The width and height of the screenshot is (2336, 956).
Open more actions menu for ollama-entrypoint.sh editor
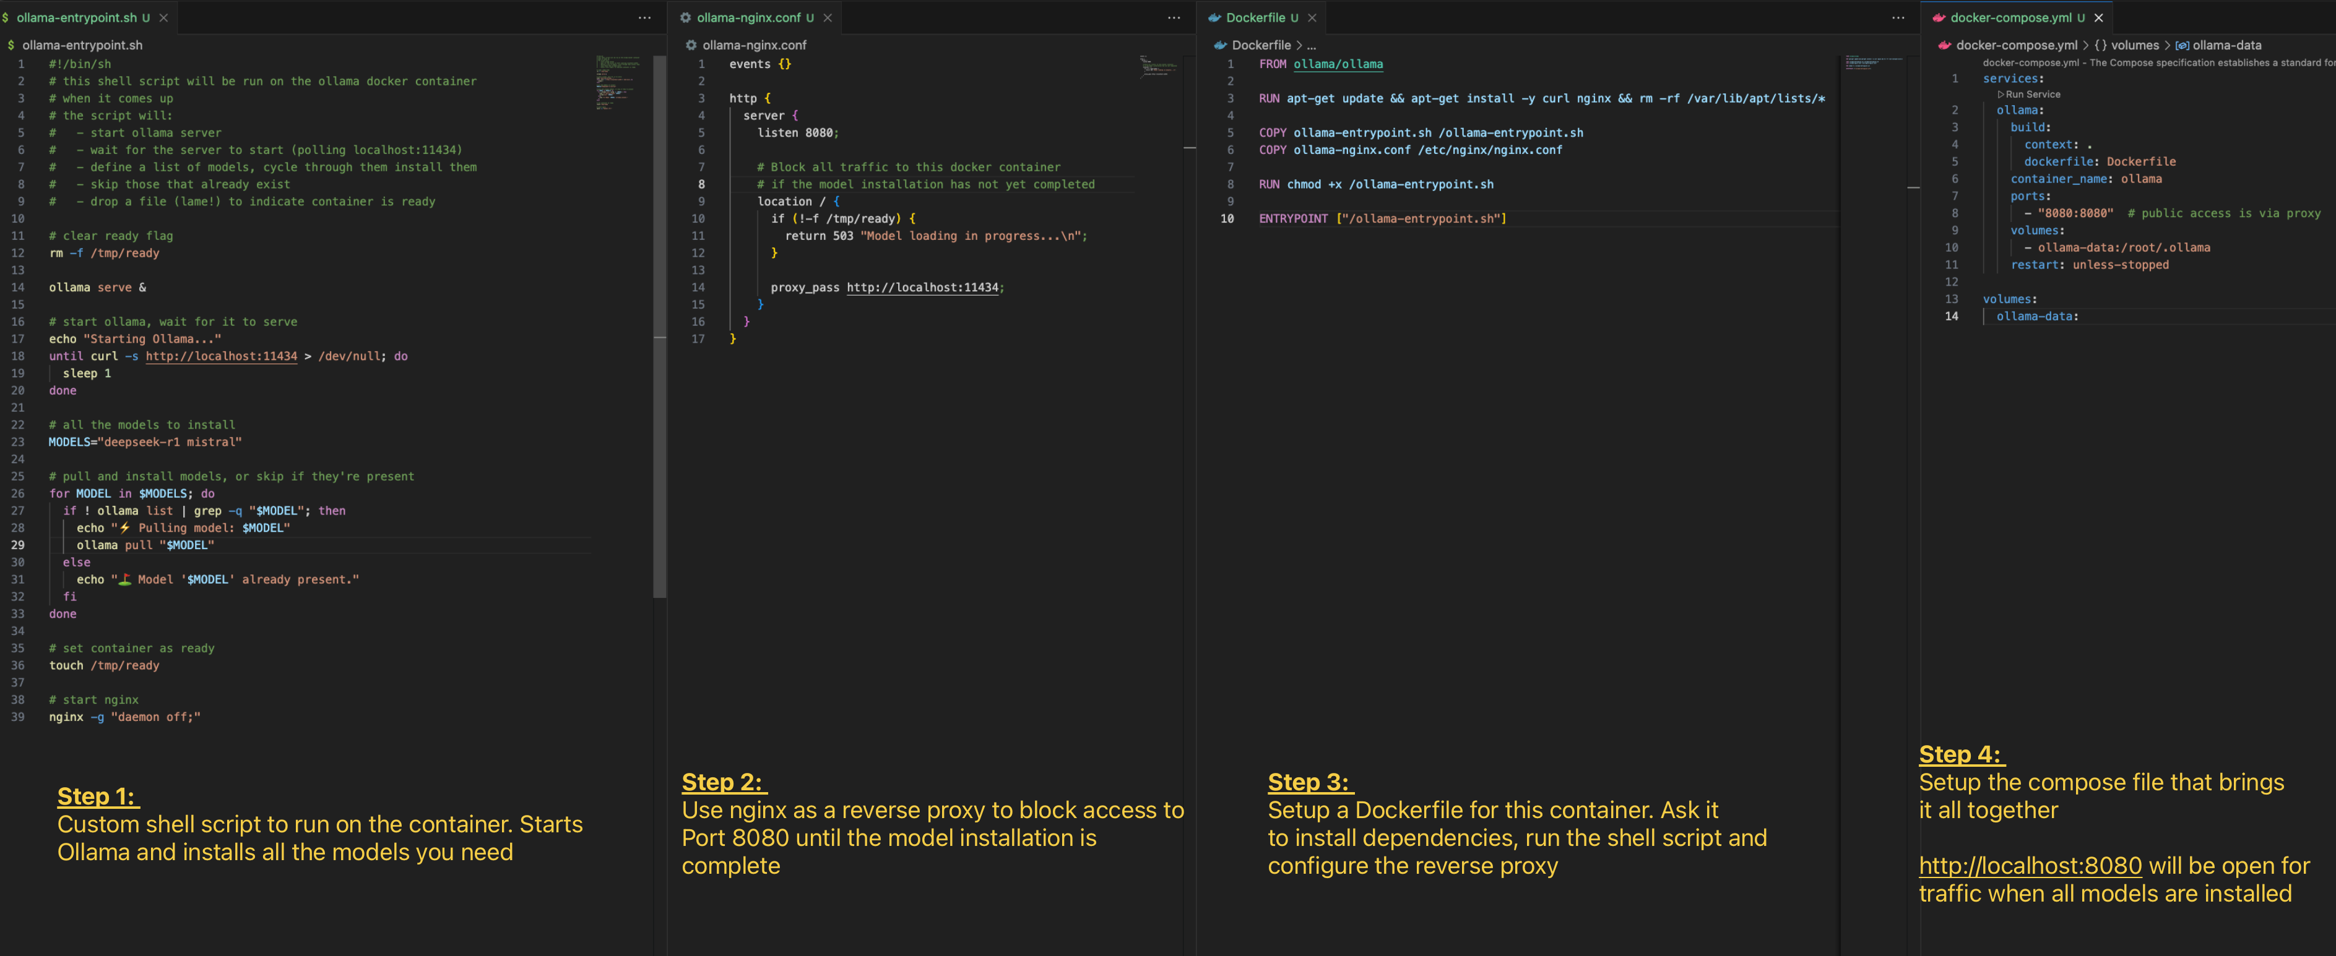coord(644,17)
